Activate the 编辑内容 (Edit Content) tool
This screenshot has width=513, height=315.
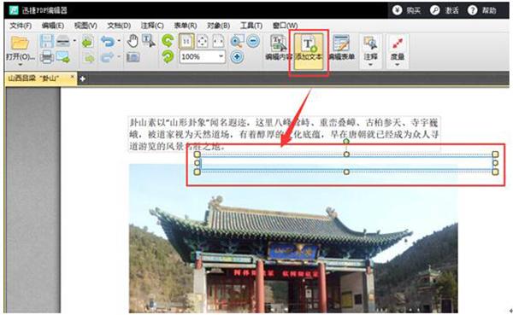279,49
